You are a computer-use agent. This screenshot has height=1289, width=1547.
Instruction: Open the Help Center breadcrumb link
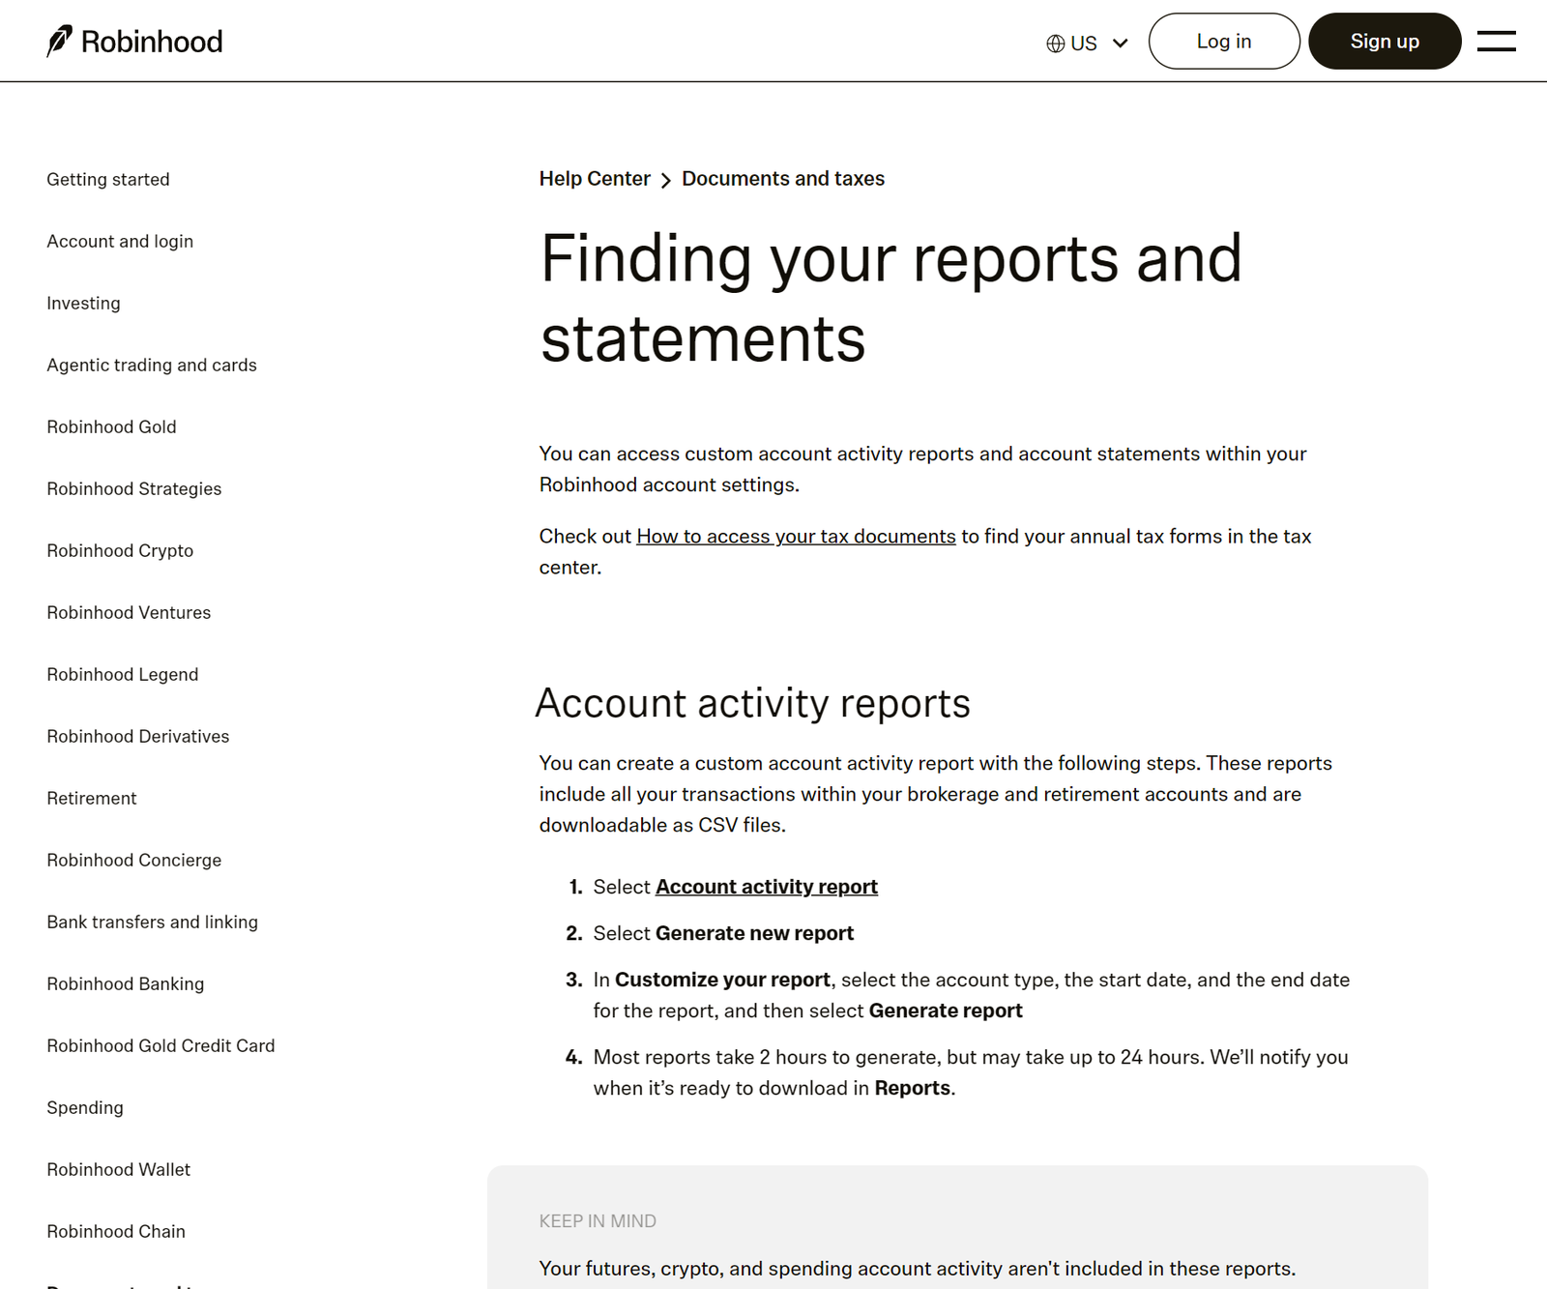(595, 179)
